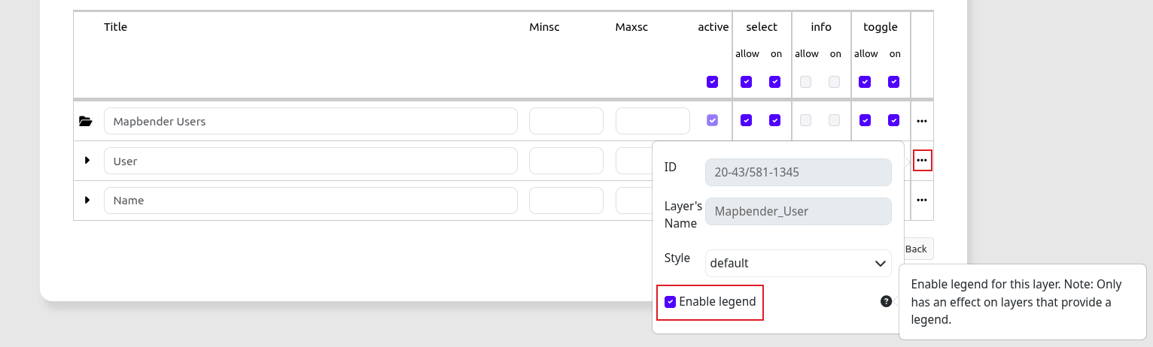Toggle header toggle on checkbox
The image size is (1153, 347).
(893, 82)
